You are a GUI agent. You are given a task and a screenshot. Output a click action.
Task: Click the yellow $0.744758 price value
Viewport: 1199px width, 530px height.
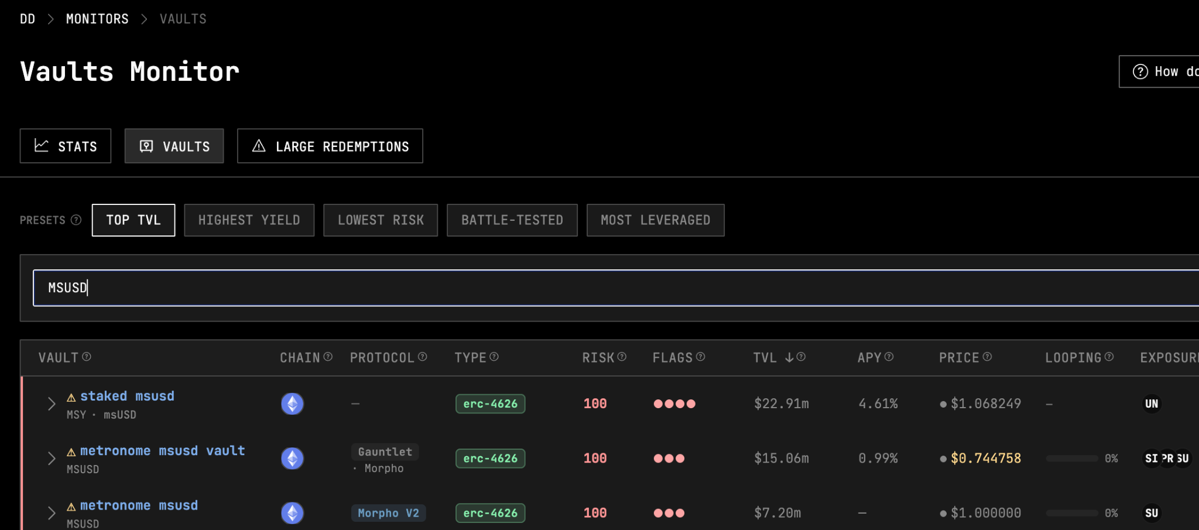[x=986, y=459]
